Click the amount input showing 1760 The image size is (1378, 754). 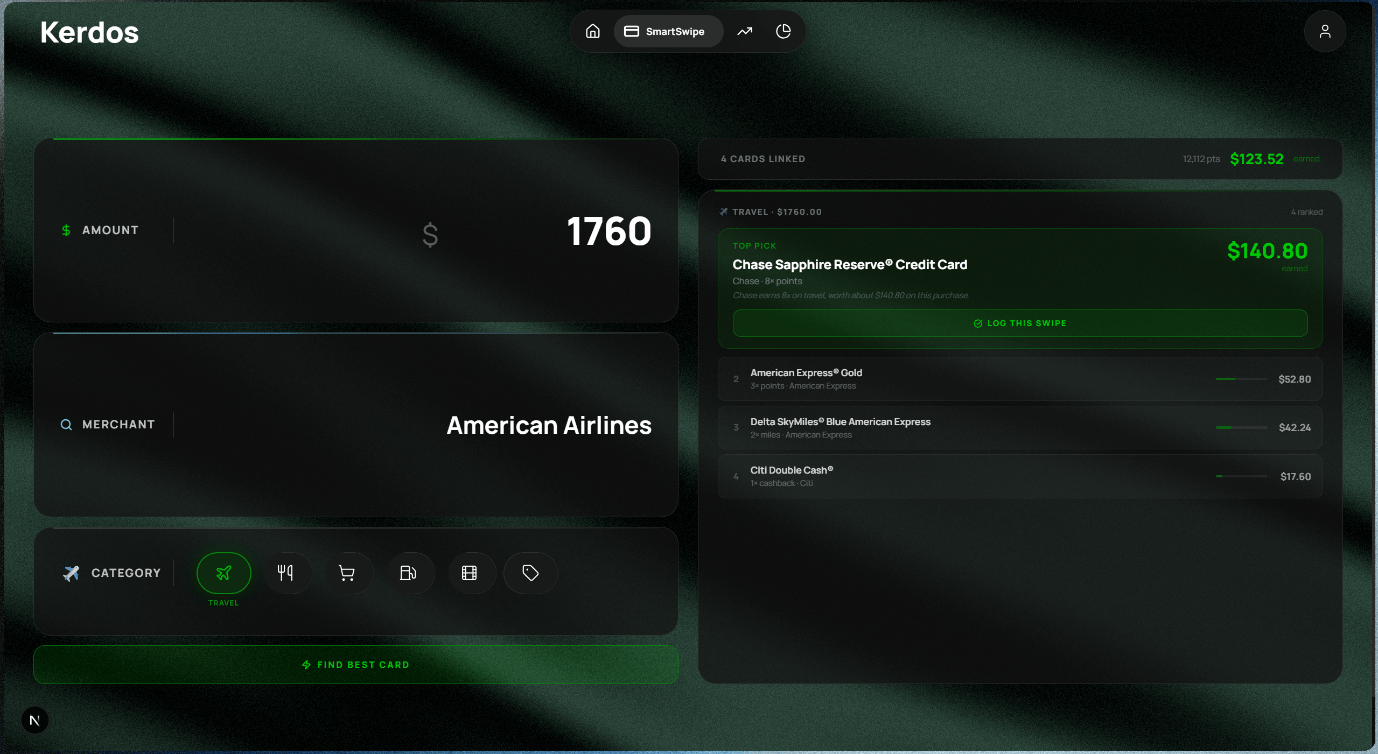(x=608, y=231)
